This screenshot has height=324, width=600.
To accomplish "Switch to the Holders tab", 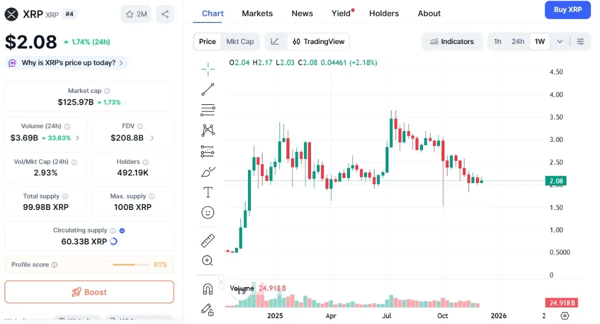I will [x=384, y=13].
